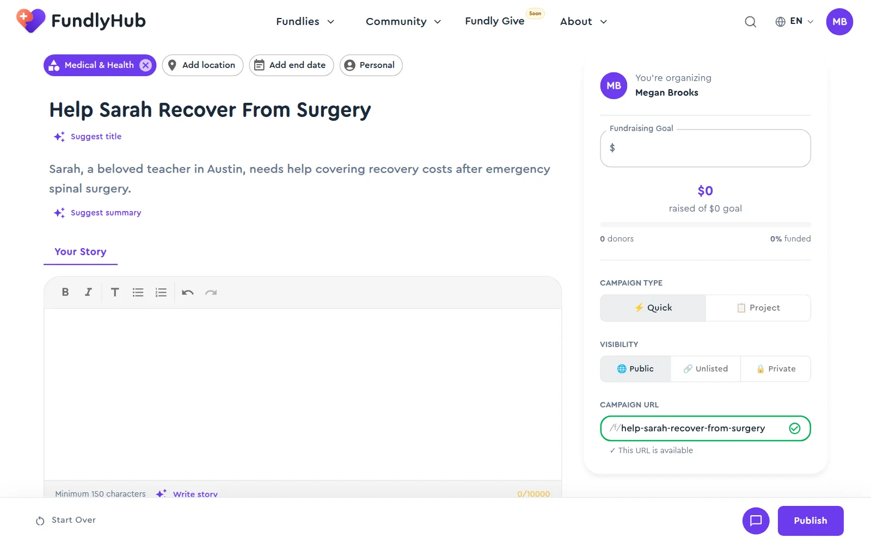Click the funding progress bar
Screen dimensions: 871x544
pyautogui.click(x=706, y=224)
